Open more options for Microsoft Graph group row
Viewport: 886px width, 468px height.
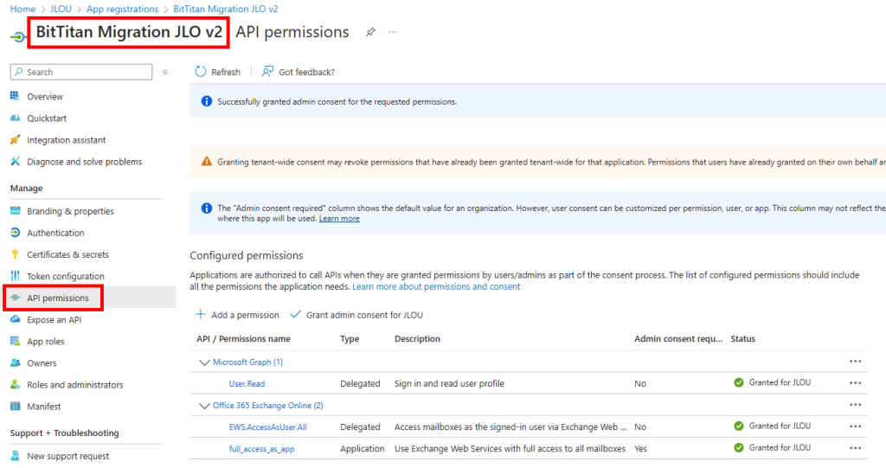856,362
